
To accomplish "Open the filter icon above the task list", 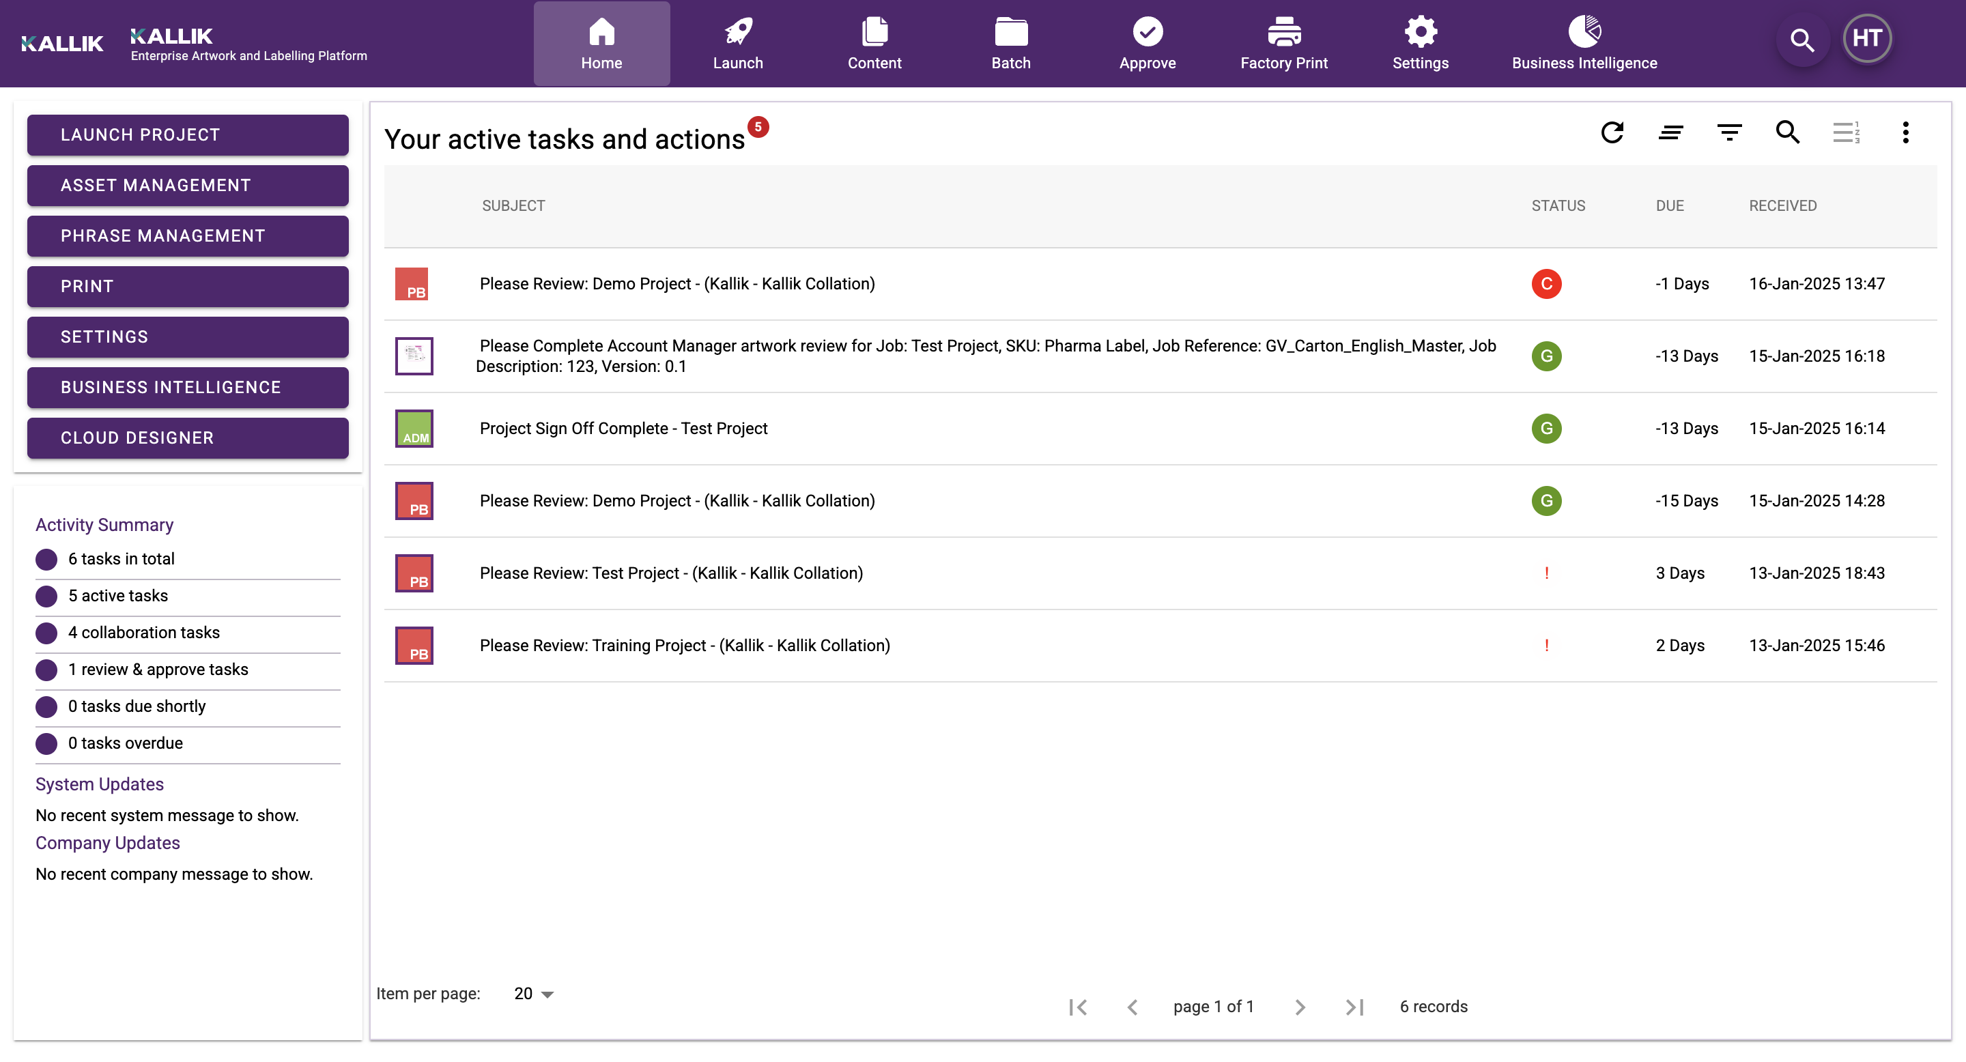I will pos(1728,132).
